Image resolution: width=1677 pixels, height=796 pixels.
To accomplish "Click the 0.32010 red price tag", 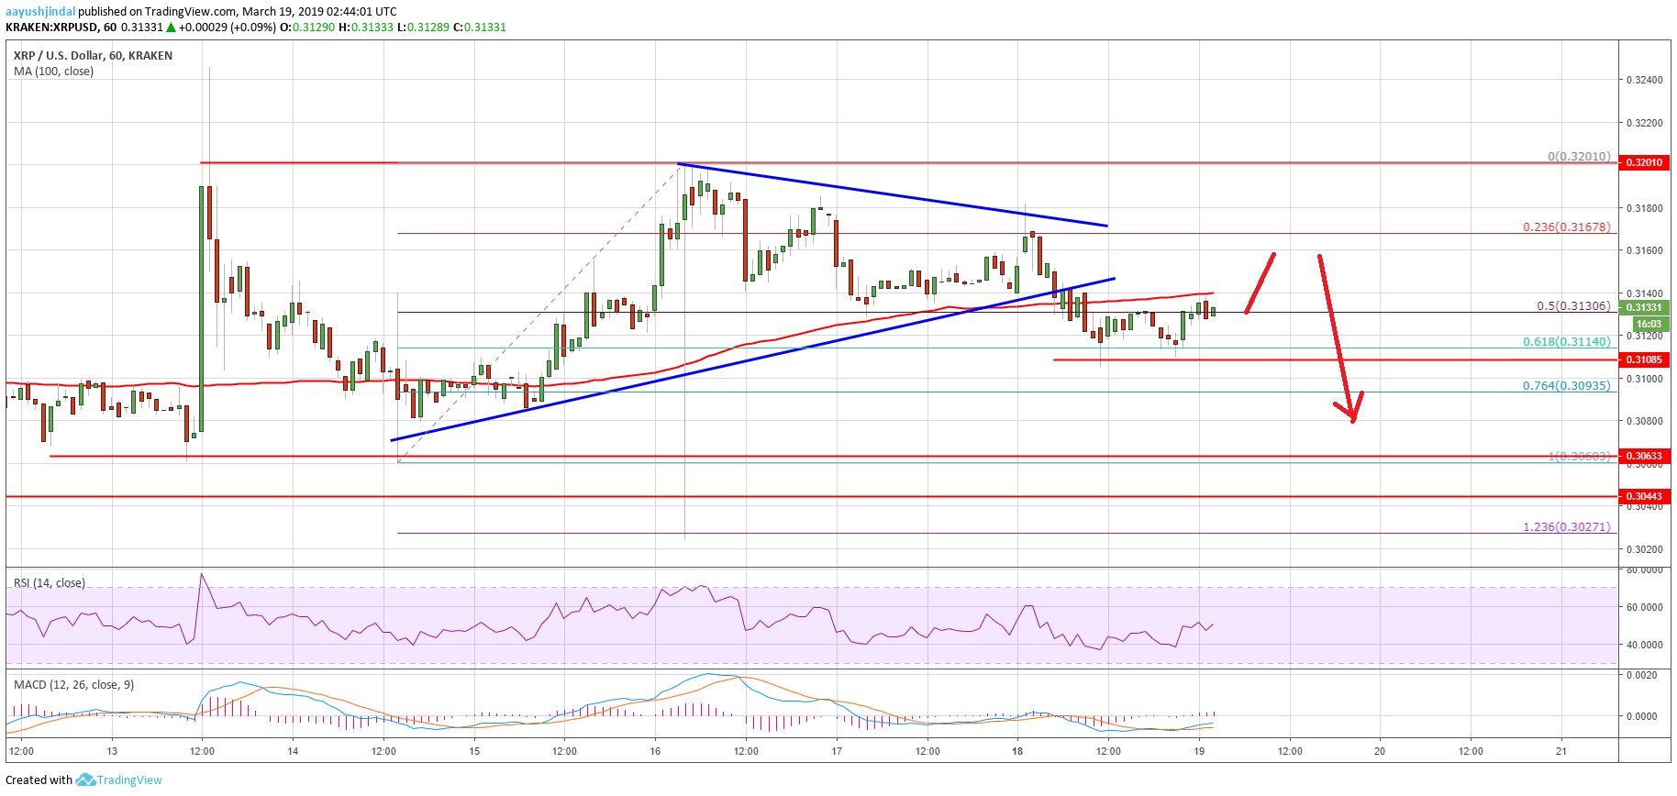I will [1645, 162].
